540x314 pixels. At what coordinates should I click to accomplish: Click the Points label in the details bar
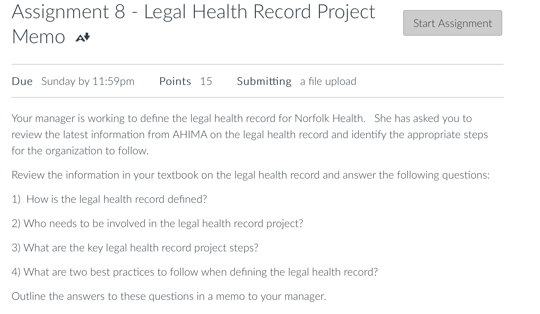[x=175, y=81]
